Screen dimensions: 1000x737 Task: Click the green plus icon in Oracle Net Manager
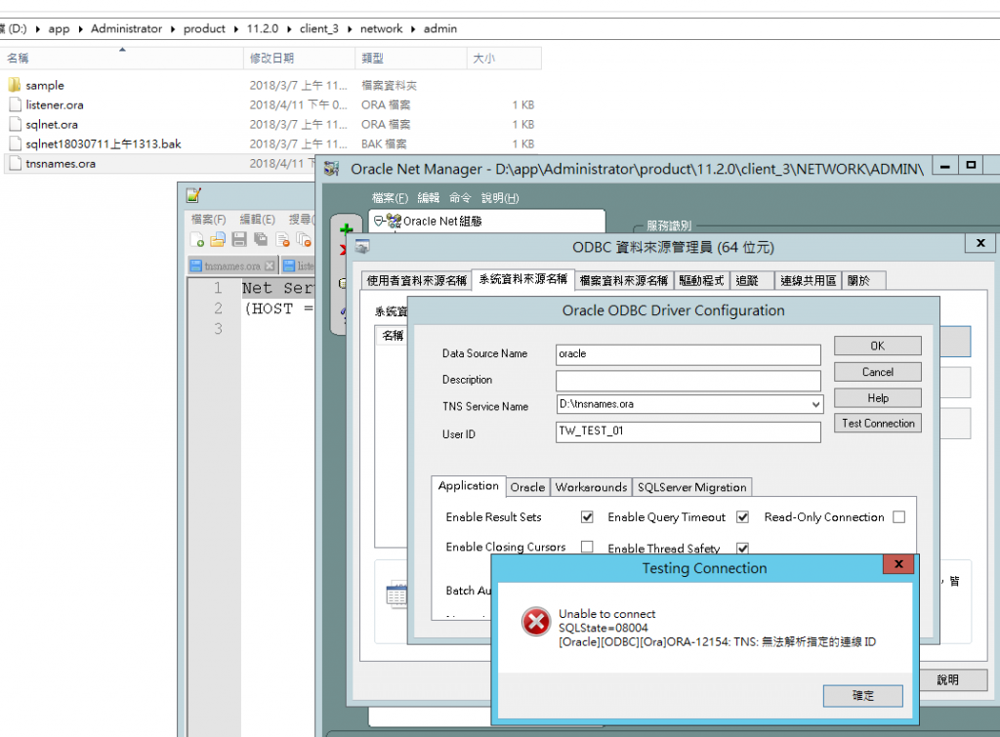(x=347, y=228)
